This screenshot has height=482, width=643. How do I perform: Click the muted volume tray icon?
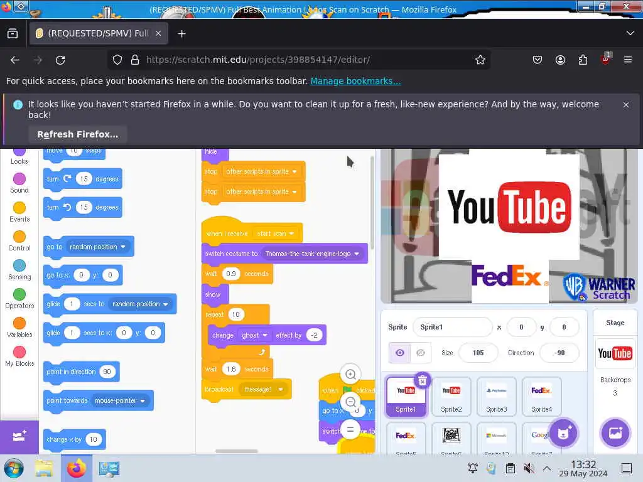[529, 468]
